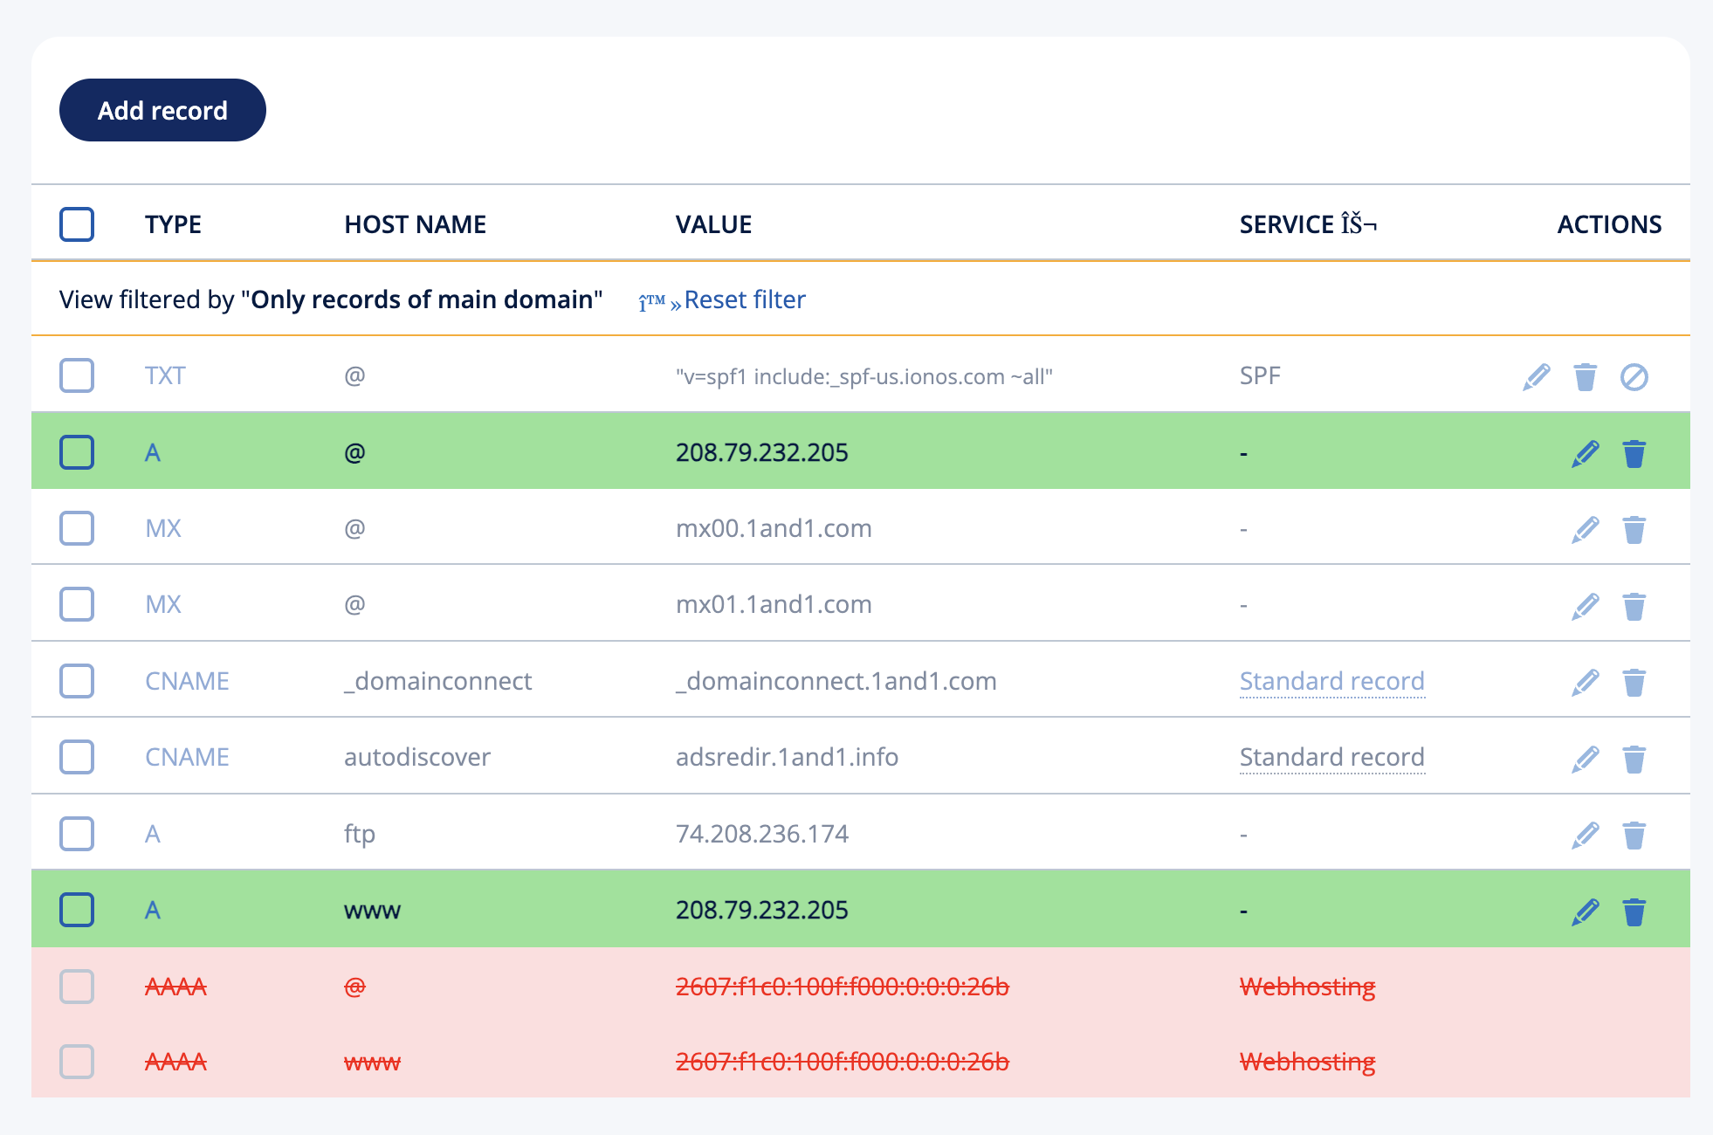Image resolution: width=1713 pixels, height=1135 pixels.
Task: Click the TYPE column header
Action: [x=173, y=224]
